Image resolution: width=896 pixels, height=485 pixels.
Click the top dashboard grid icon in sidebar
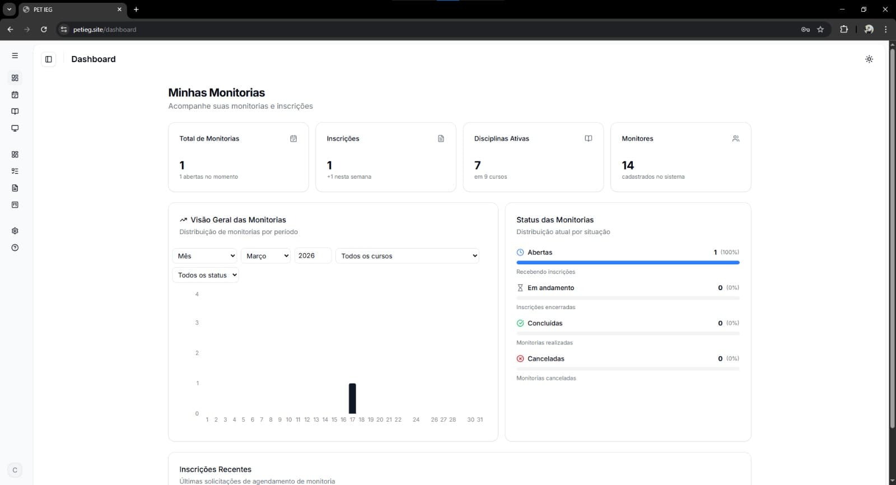click(15, 78)
